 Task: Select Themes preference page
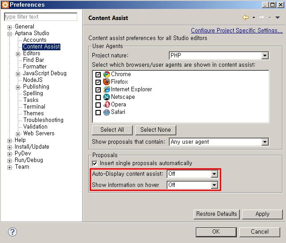[x=34, y=113]
